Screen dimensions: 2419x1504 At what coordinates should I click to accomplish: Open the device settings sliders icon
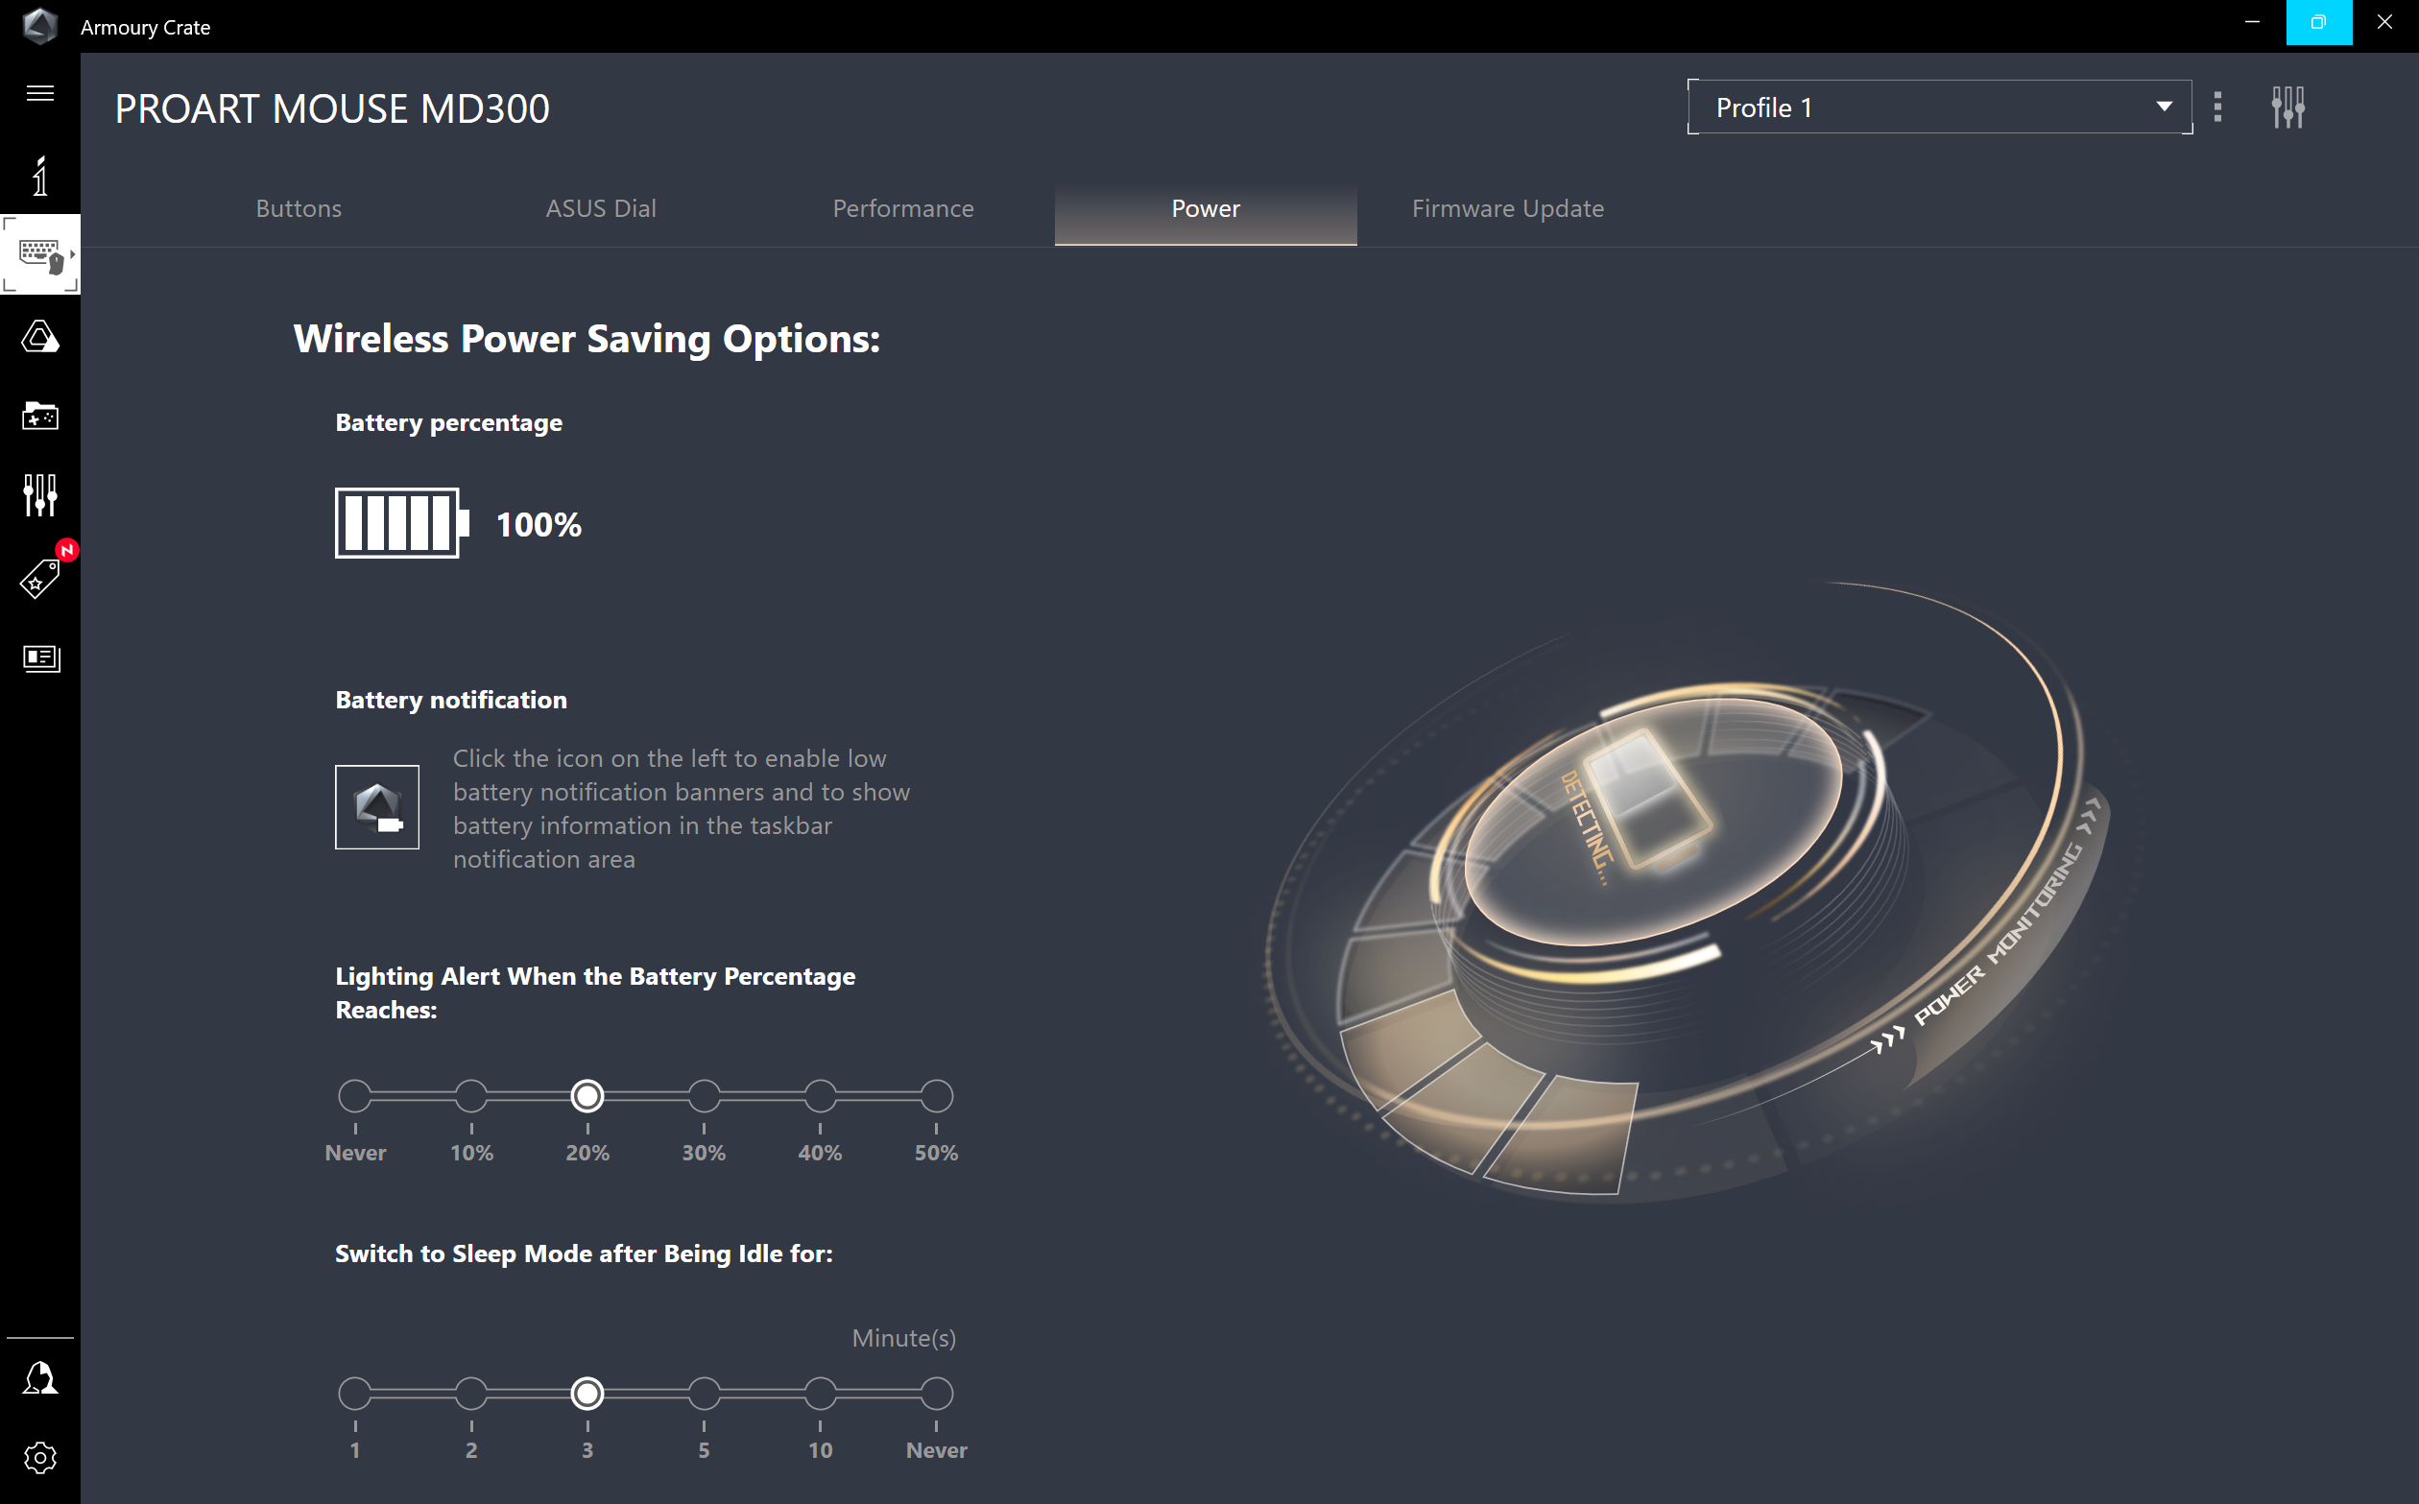coord(2287,107)
